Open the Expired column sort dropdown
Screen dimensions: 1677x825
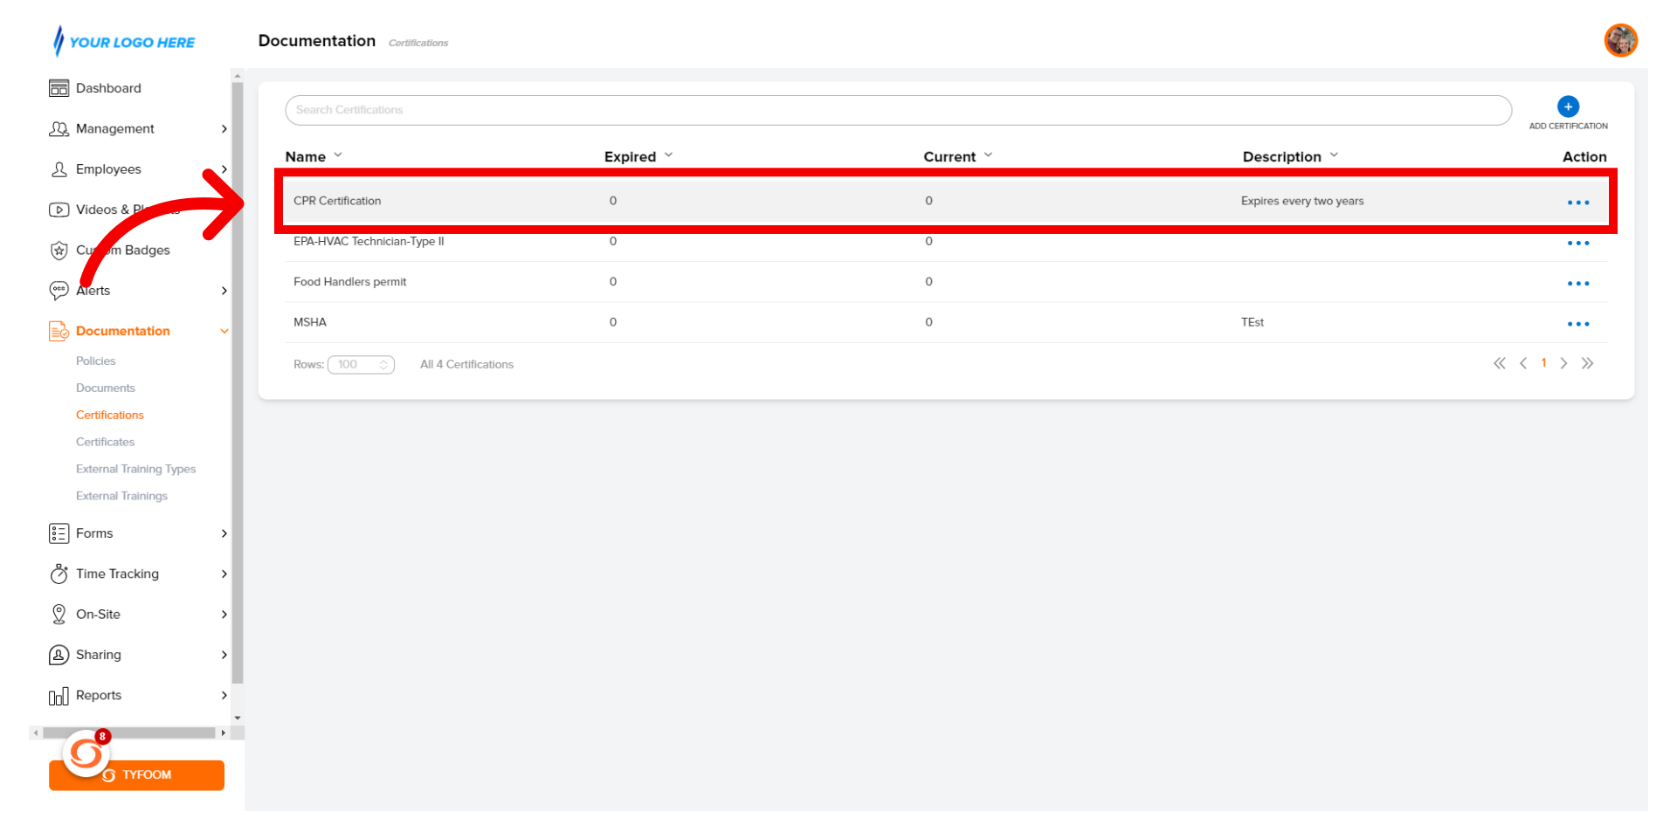[x=669, y=155]
